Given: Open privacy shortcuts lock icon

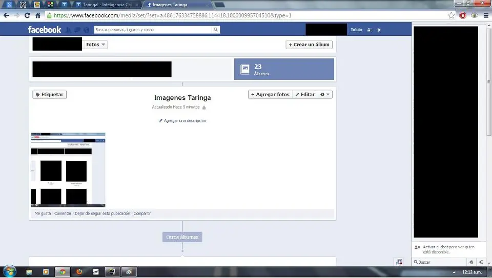Looking at the screenshot, I should (370, 30).
